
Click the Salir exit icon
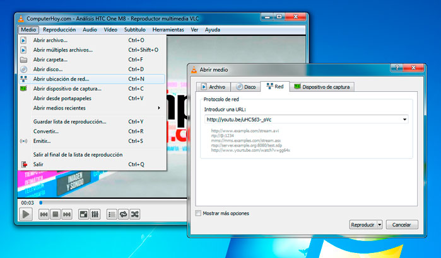click(x=24, y=164)
